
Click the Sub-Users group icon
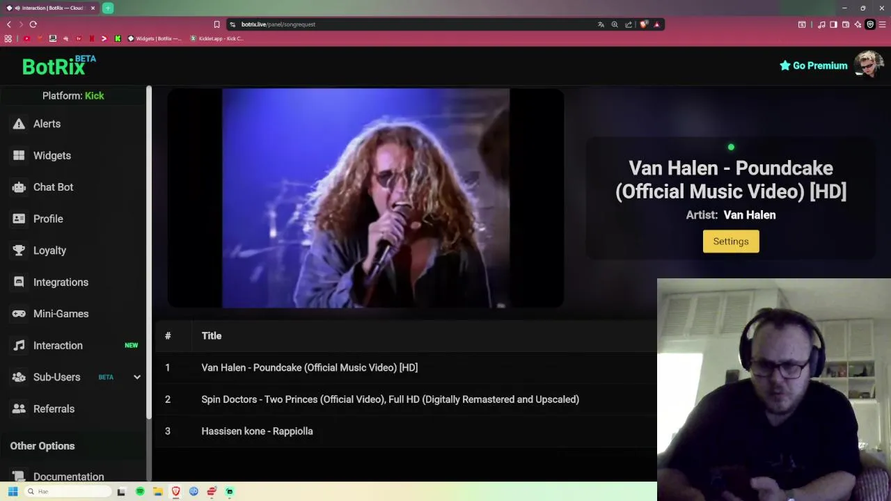click(19, 377)
